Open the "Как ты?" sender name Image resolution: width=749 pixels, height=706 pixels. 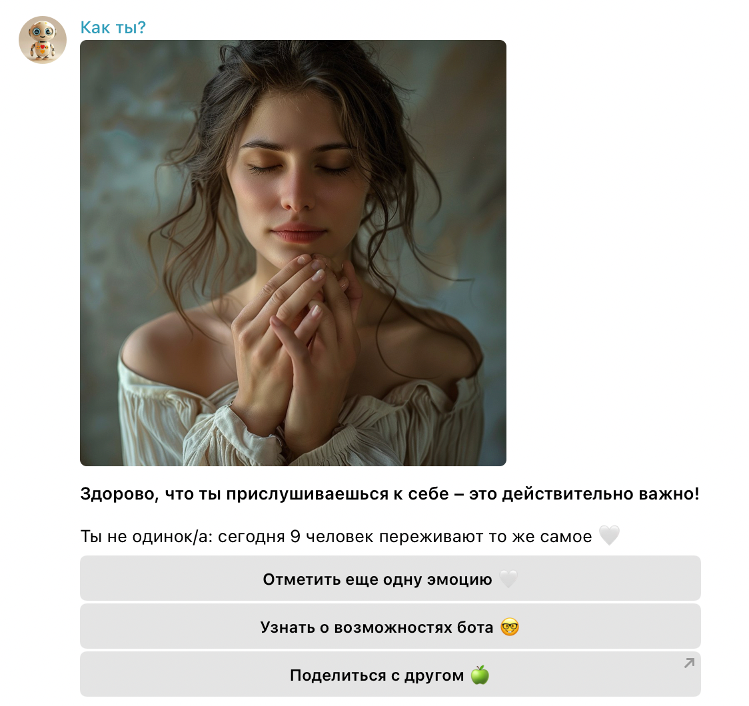pyautogui.click(x=113, y=27)
